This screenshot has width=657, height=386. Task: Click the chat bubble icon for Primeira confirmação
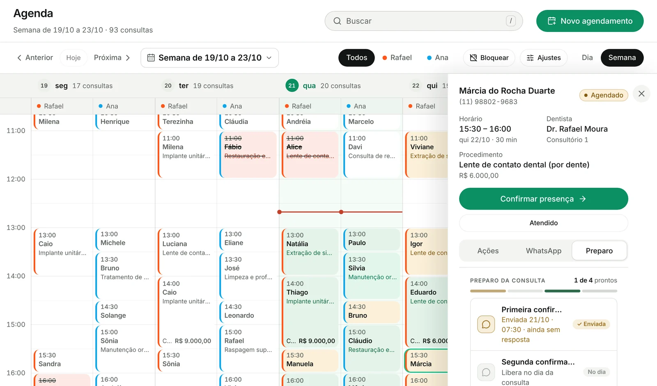coord(486,324)
